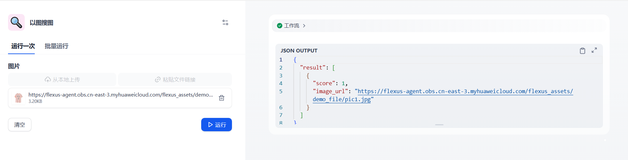Open the image_url link on line 5
Image resolution: width=628 pixels, height=160 pixels.
pos(465,91)
